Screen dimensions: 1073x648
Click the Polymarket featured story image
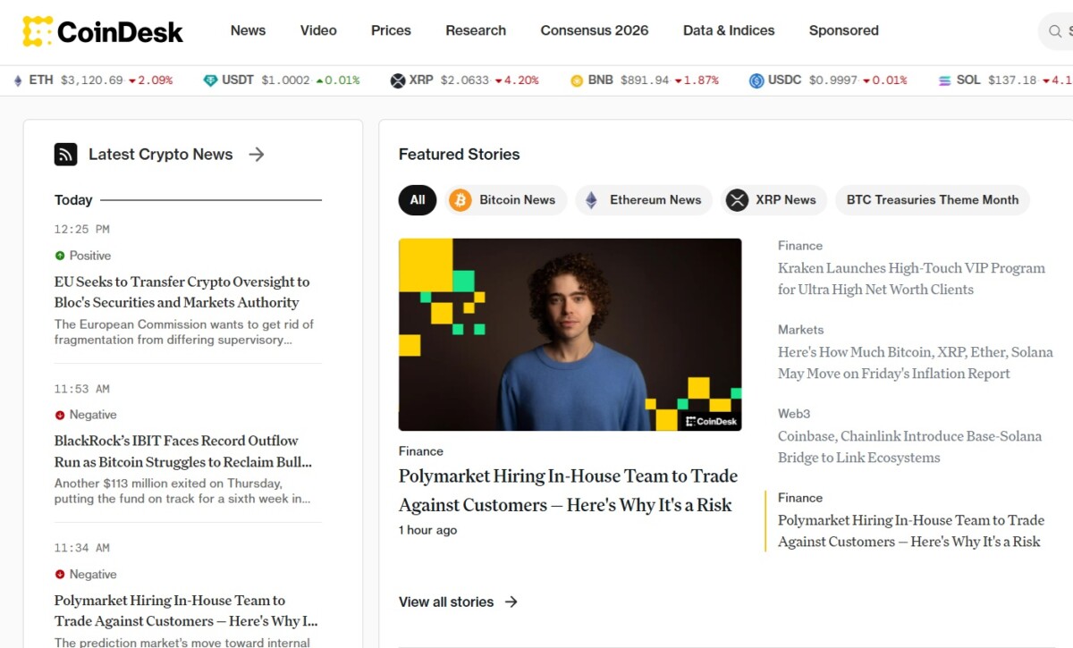[570, 334]
